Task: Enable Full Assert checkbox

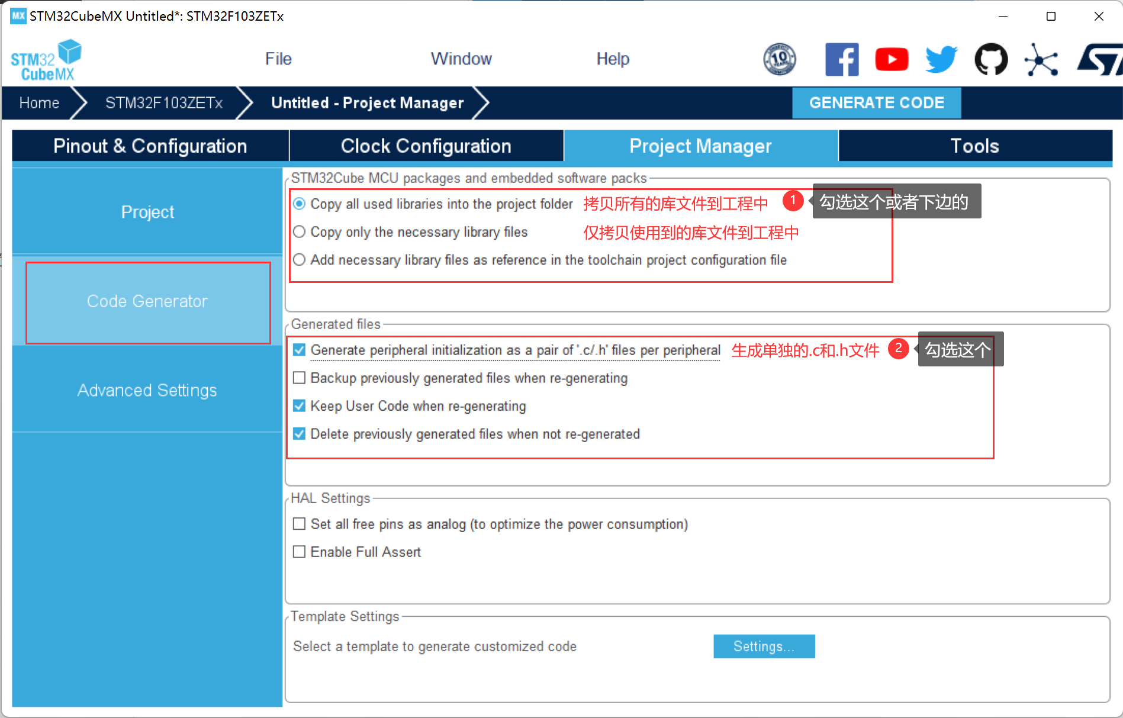Action: click(300, 552)
